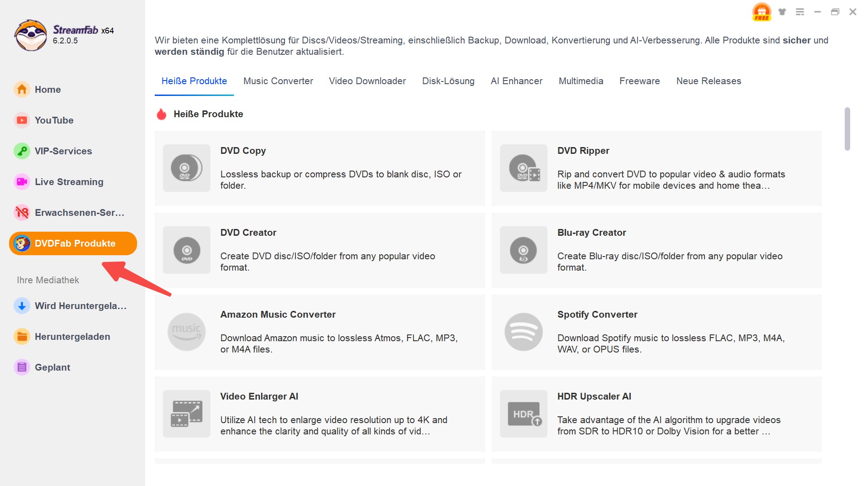The image size is (866, 486).
Task: Click the Amazon Music Converter icon
Action: click(x=186, y=332)
